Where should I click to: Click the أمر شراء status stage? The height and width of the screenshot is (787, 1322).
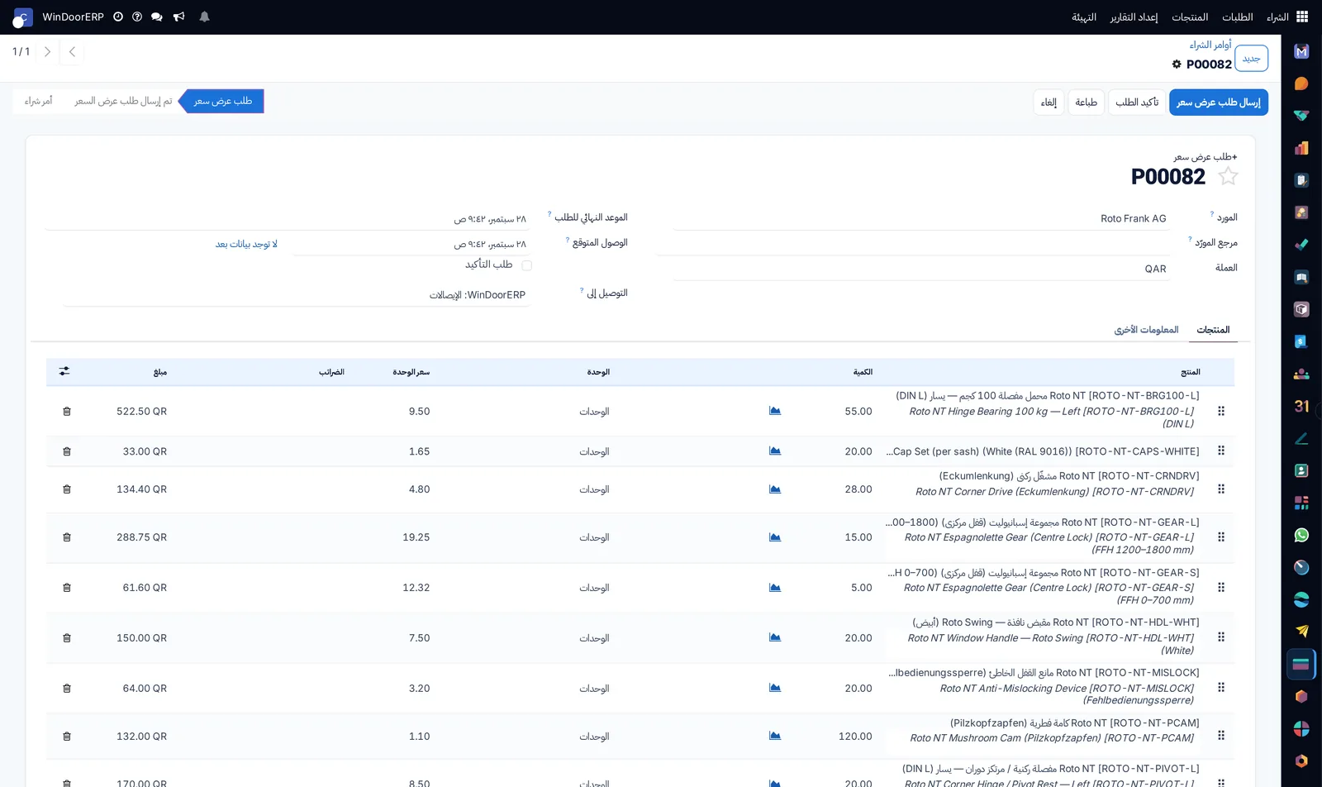tap(38, 101)
